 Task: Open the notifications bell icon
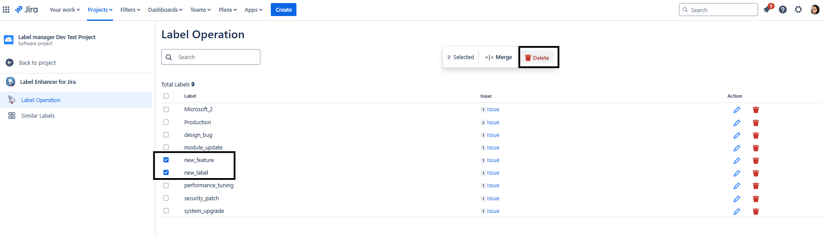tap(767, 10)
